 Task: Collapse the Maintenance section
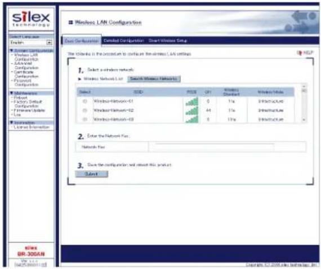pyautogui.click(x=11, y=93)
